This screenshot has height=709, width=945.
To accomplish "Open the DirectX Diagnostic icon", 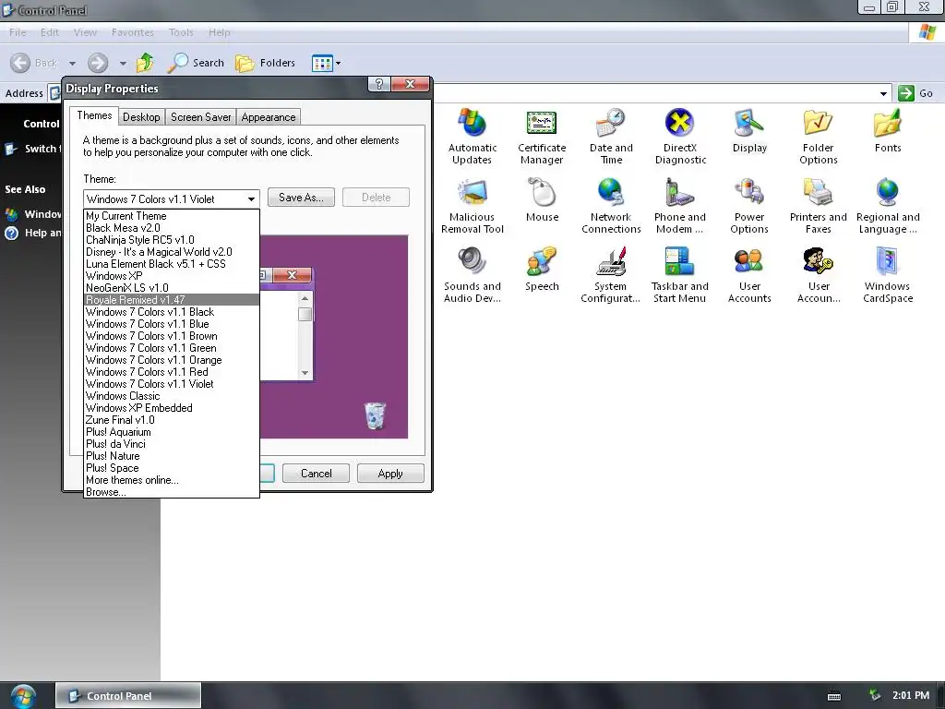I will click(x=680, y=137).
